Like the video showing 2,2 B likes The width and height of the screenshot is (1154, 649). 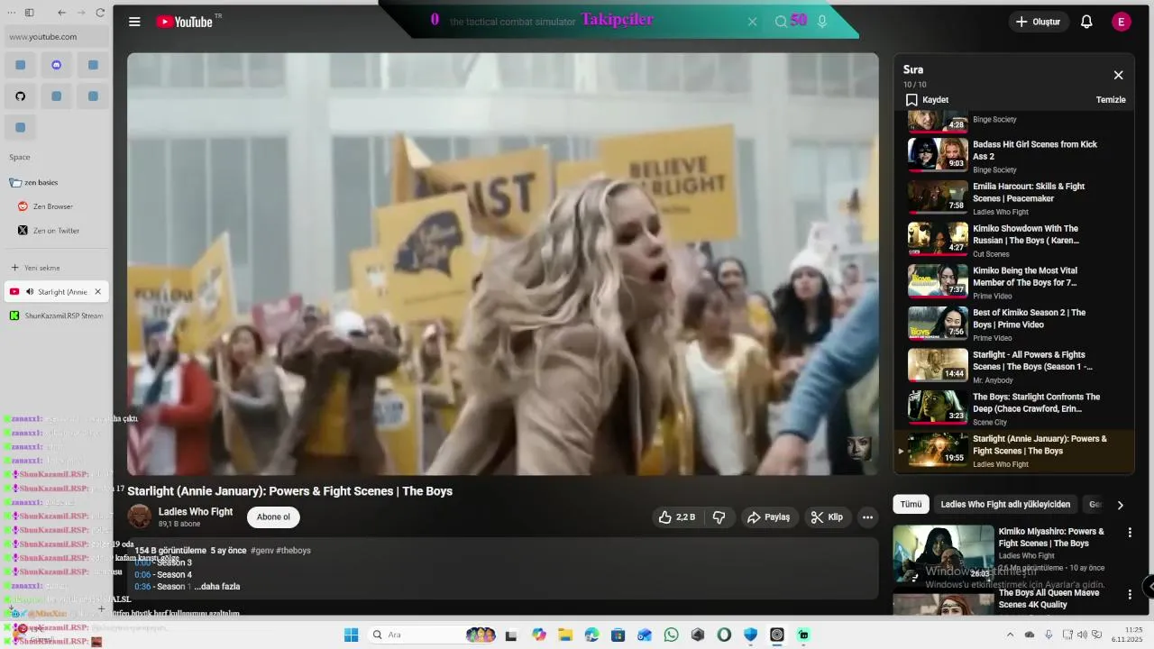tap(677, 517)
